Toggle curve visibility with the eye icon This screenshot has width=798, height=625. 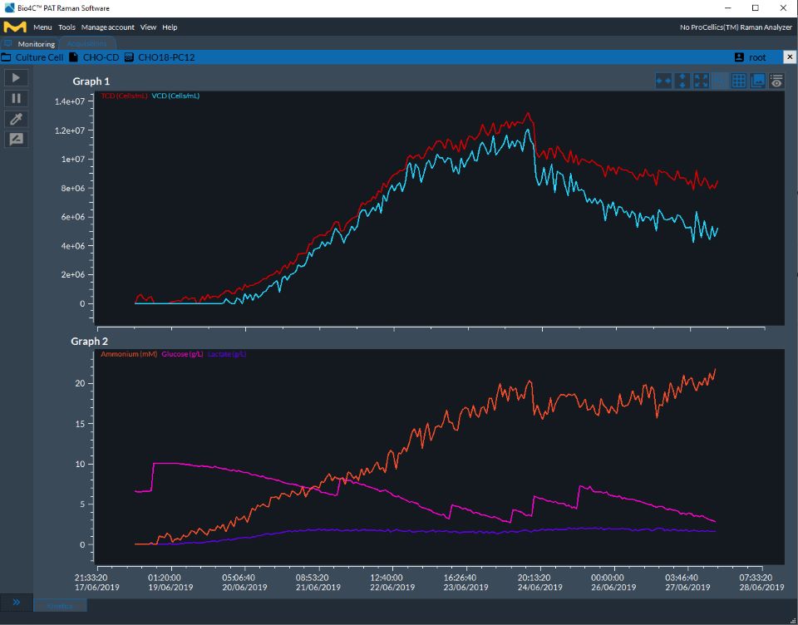pyautogui.click(x=776, y=81)
